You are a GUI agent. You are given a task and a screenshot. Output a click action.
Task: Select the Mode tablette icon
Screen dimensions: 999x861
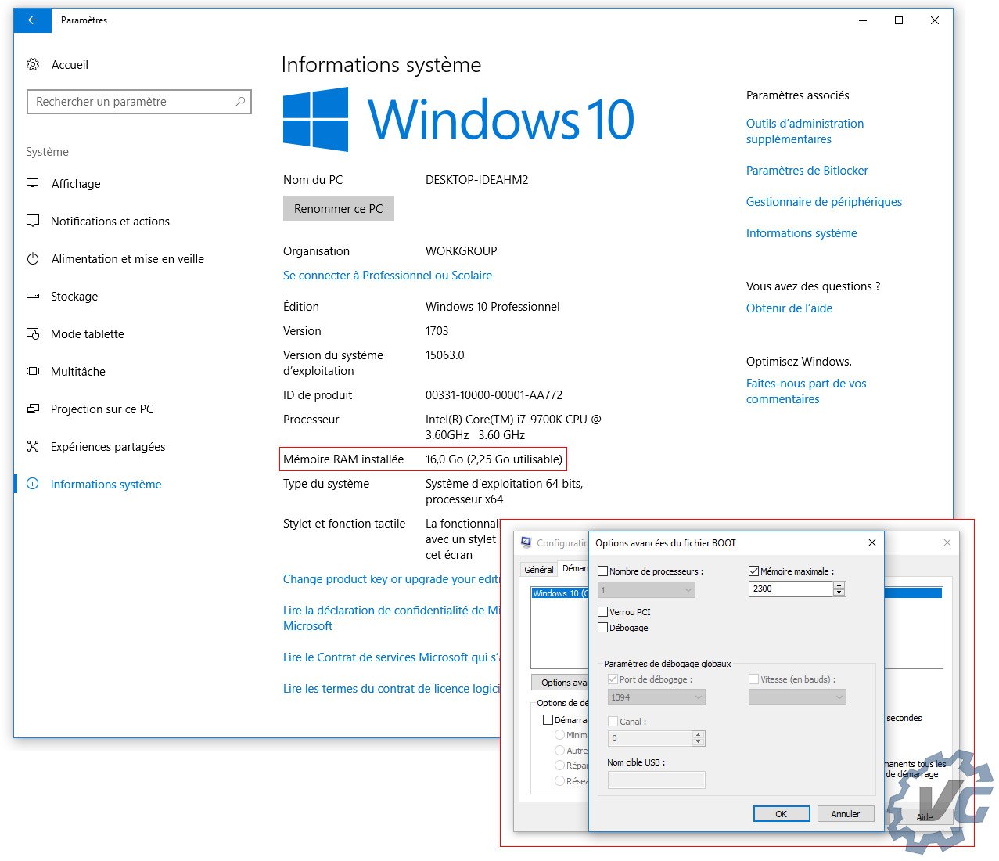point(33,333)
